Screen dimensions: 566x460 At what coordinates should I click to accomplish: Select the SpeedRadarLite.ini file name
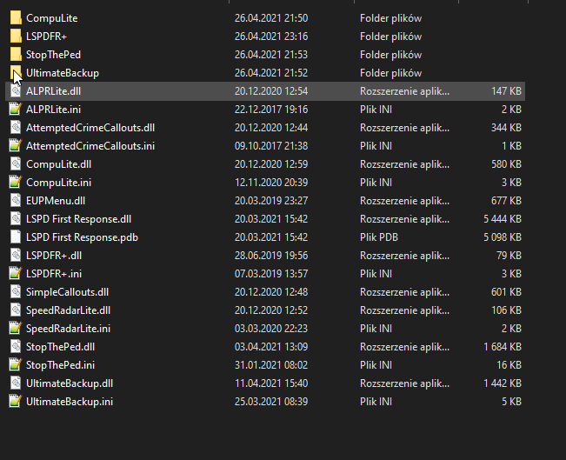(x=68, y=328)
